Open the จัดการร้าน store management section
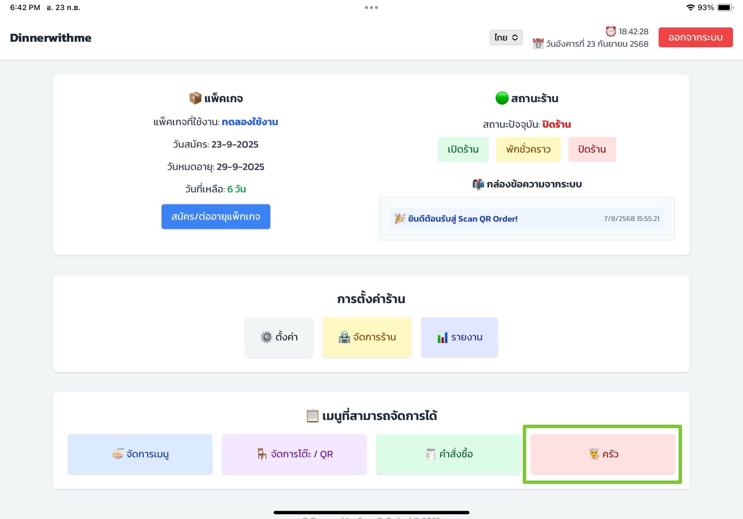743x519 pixels. pyautogui.click(x=367, y=337)
